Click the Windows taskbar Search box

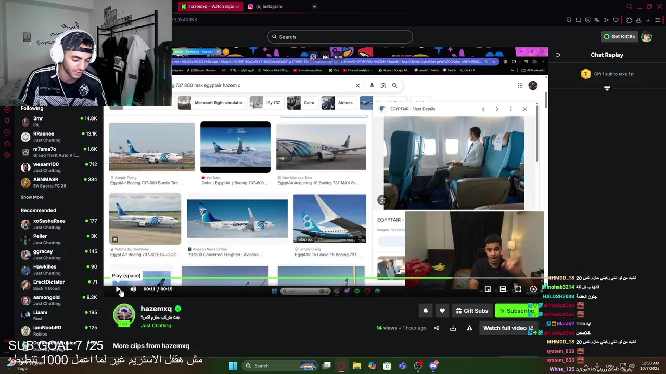[x=280, y=366]
